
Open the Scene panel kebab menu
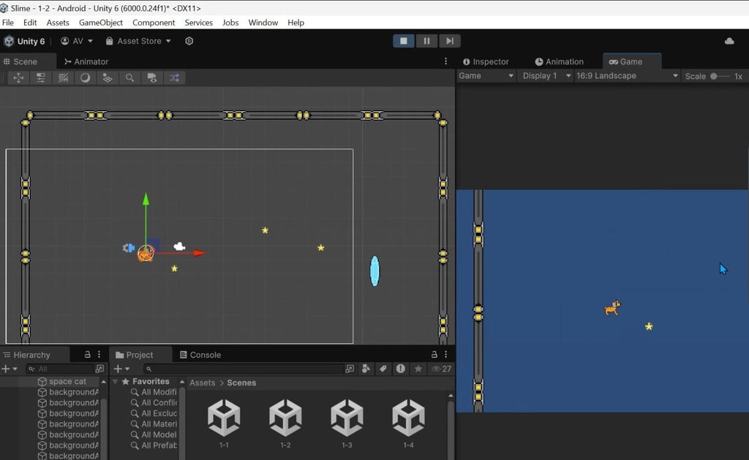(x=445, y=61)
